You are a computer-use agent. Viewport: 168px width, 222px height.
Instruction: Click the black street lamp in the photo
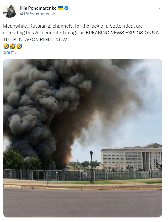(92, 166)
